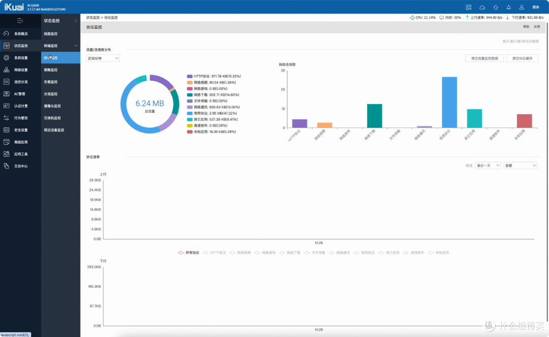Click the upload rate up-arrow icon
549x337 pixels.
(467, 17)
